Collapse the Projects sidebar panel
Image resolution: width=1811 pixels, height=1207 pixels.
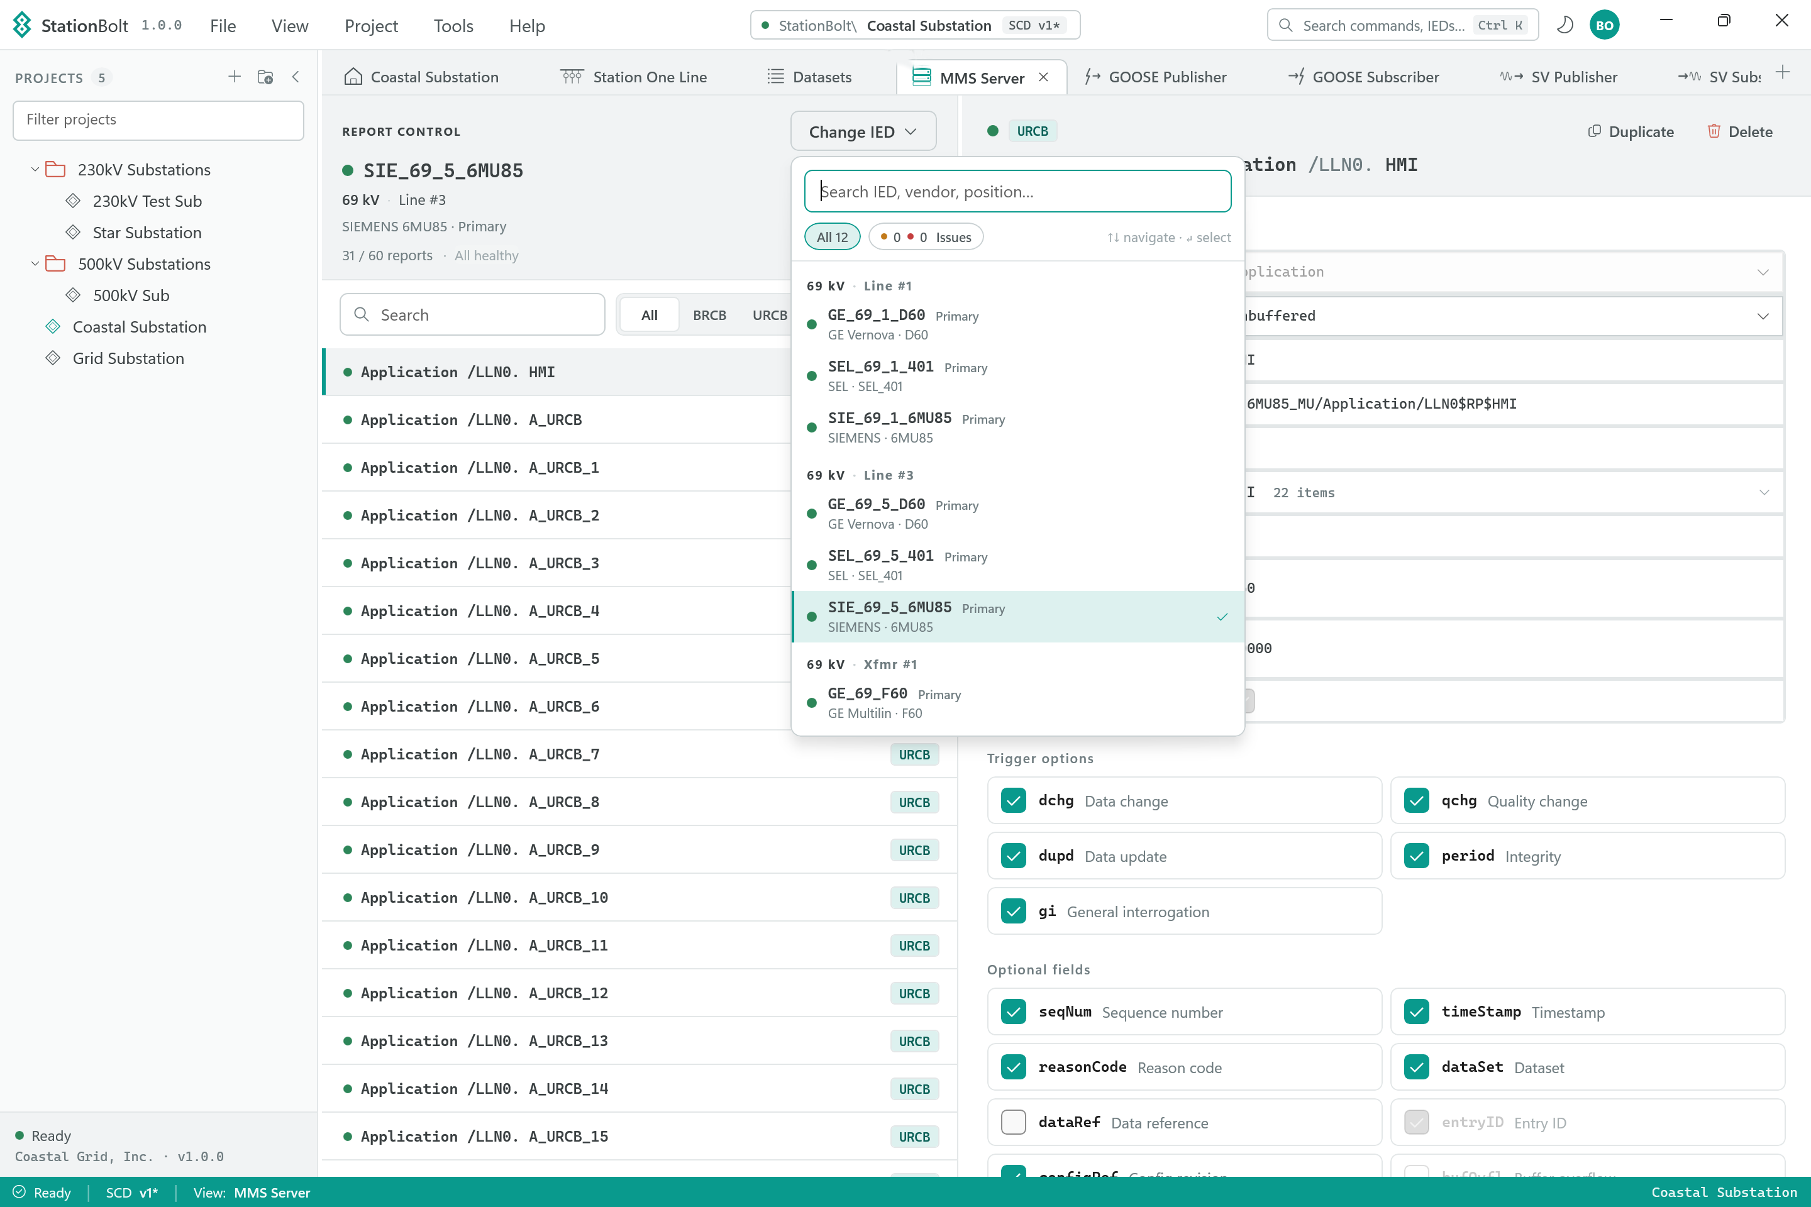(x=296, y=77)
